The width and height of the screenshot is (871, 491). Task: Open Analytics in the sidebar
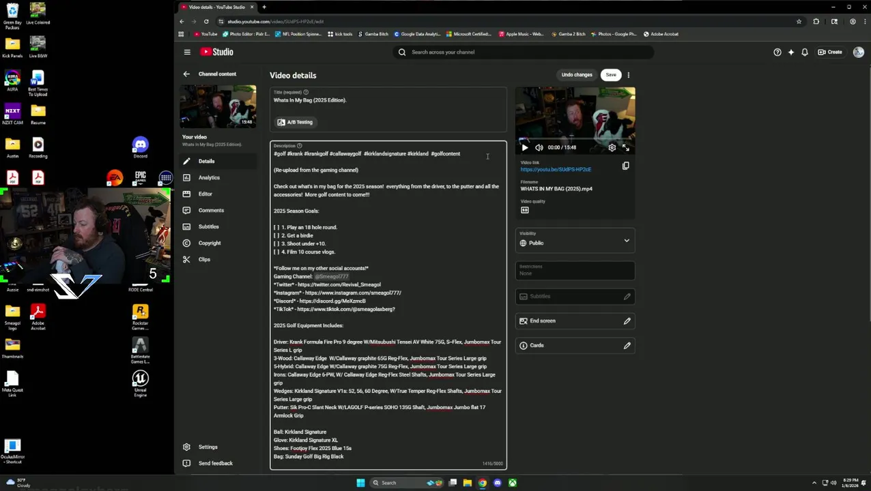coord(218,177)
